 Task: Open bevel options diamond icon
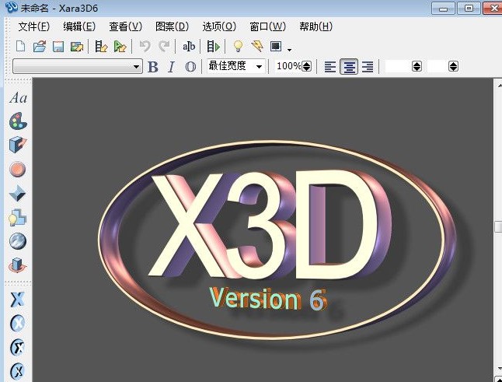18,193
